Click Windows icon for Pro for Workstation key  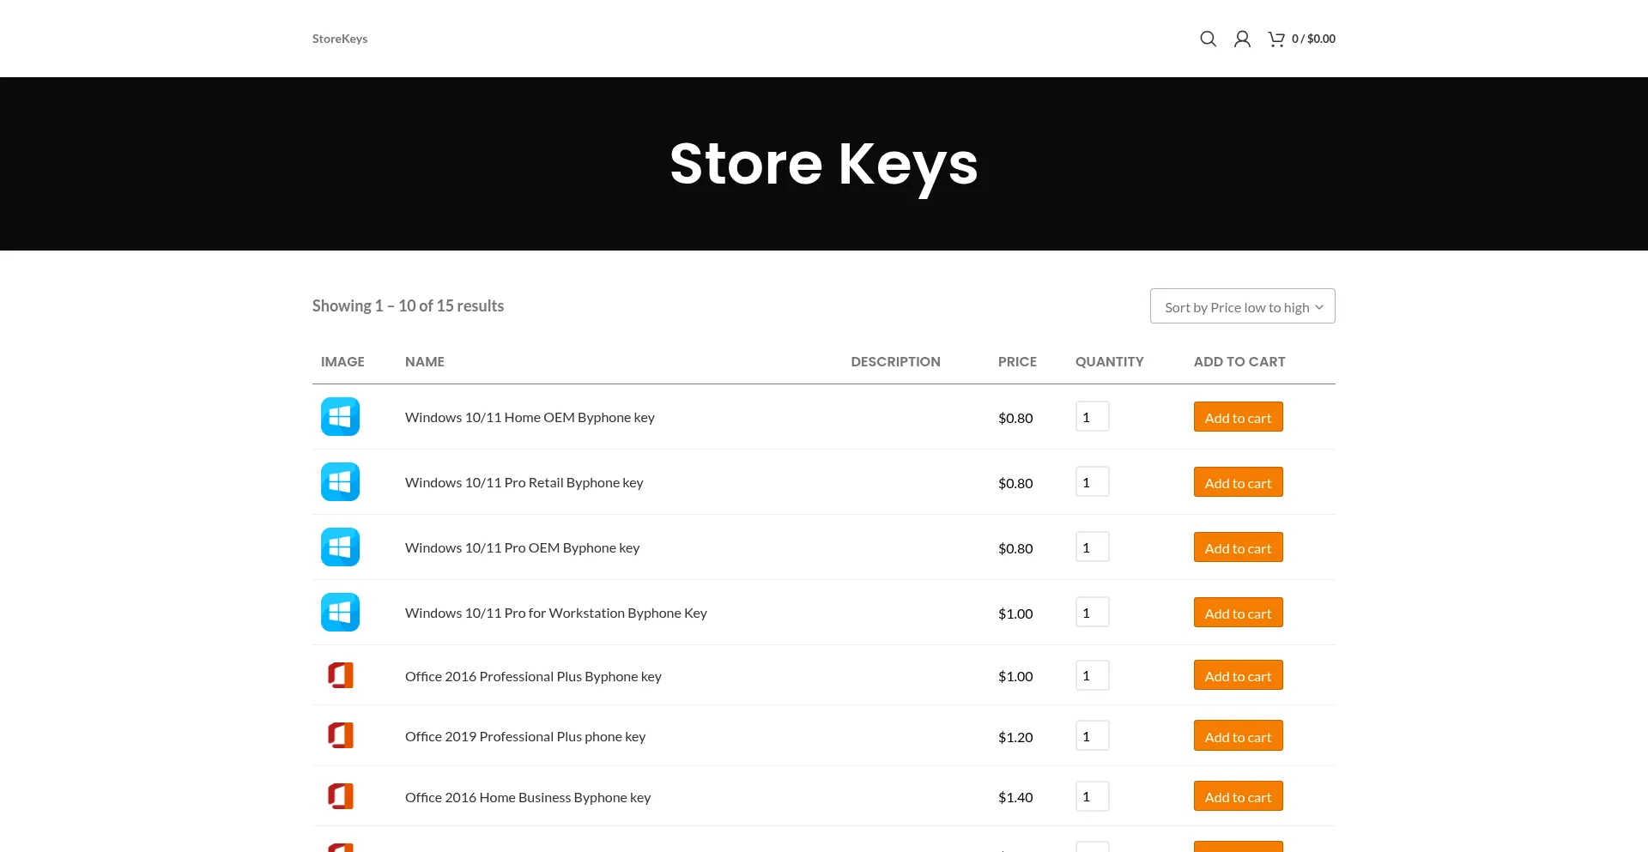340,613
